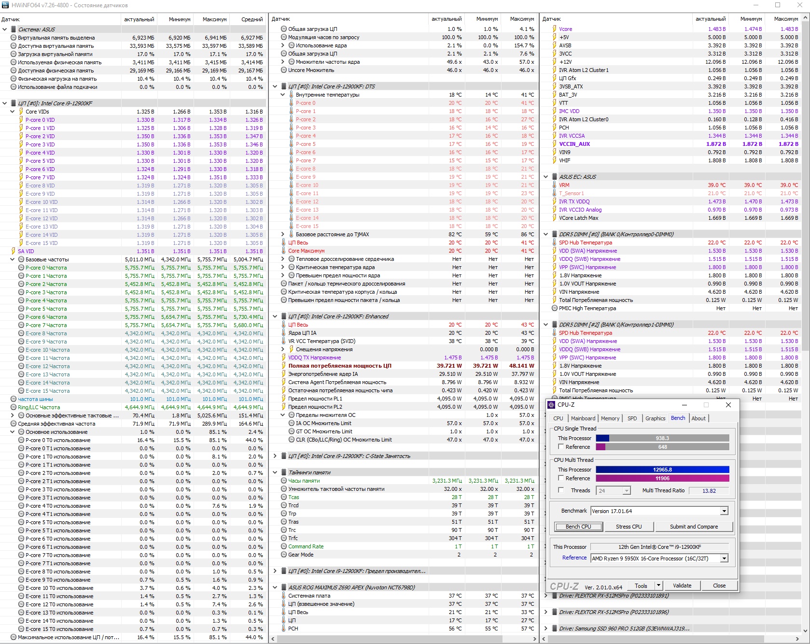Viewport: 810px width, 644px height.
Task: Click the HWiNFO64 icon in the title bar
Action: tap(5, 5)
